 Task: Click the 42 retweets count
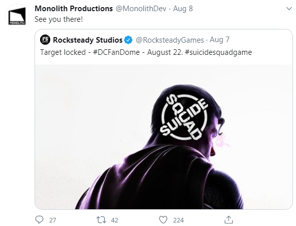[114, 220]
